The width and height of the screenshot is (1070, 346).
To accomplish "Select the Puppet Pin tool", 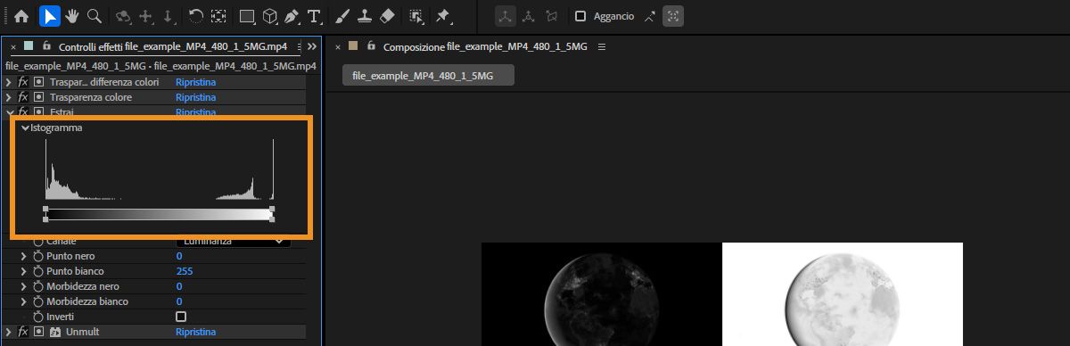I will [443, 16].
